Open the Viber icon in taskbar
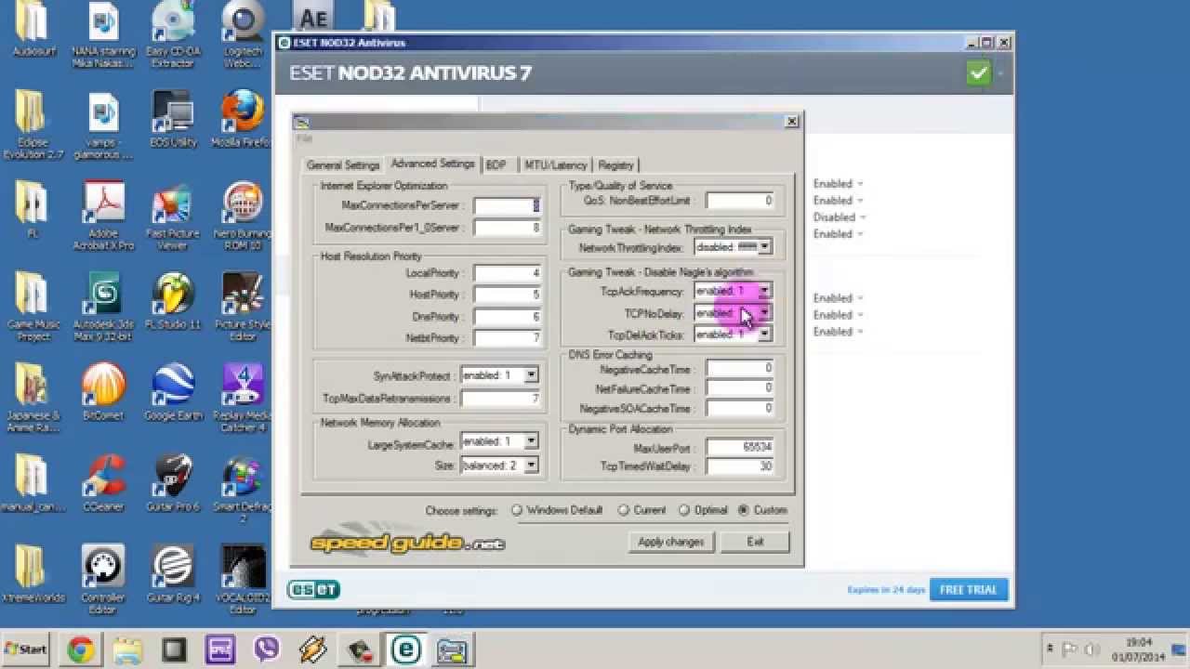Screen dimensions: 1190x669 pos(267,649)
